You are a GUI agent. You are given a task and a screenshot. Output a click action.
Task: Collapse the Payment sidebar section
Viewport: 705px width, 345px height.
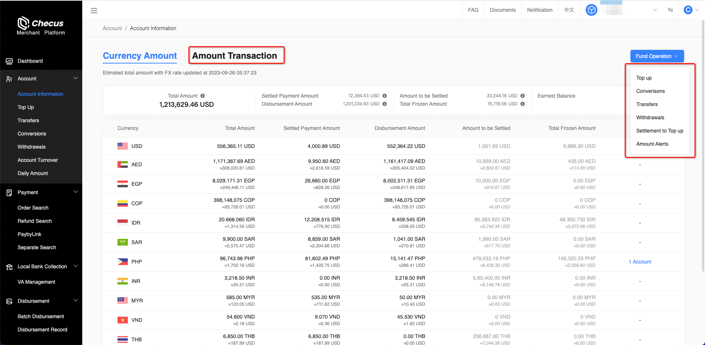(76, 192)
